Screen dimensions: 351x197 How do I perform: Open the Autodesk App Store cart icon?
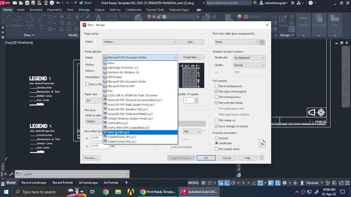[x=292, y=3]
